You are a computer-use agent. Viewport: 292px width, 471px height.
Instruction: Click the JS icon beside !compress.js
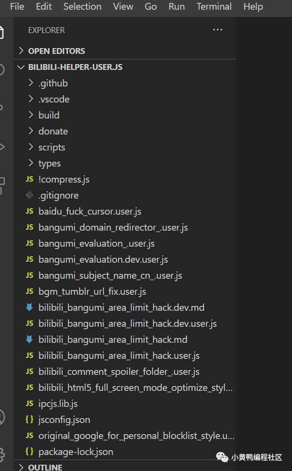click(30, 179)
